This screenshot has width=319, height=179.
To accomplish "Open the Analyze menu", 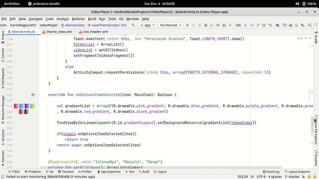I will (x=63, y=19).
